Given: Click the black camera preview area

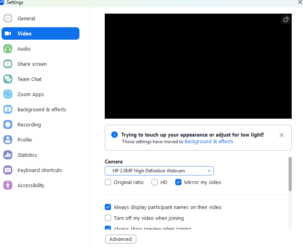Looking at the screenshot, I should pyautogui.click(x=198, y=66).
